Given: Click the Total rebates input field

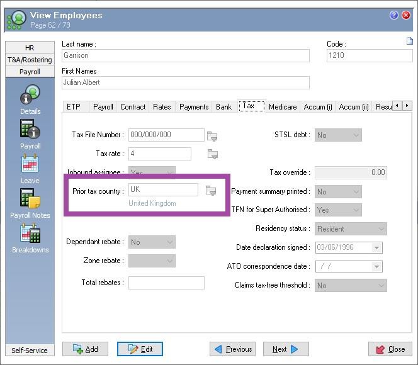Looking at the screenshot, I should pos(166,283).
